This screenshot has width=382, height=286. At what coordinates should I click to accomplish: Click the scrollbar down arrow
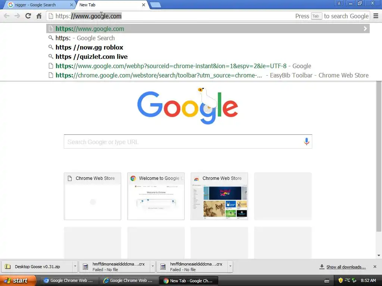click(379, 255)
